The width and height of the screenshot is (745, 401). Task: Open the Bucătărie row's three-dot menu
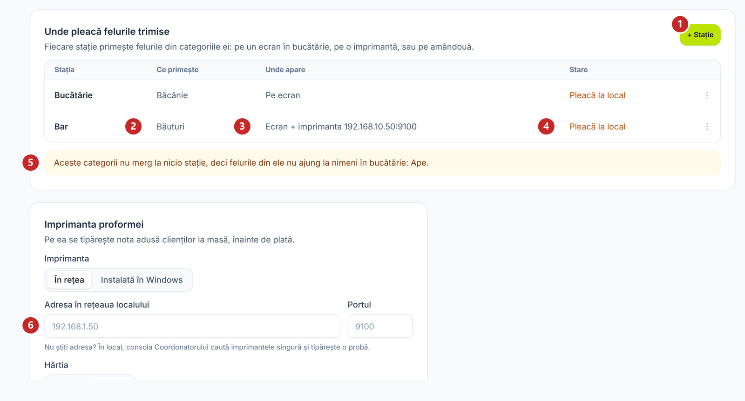tap(707, 95)
